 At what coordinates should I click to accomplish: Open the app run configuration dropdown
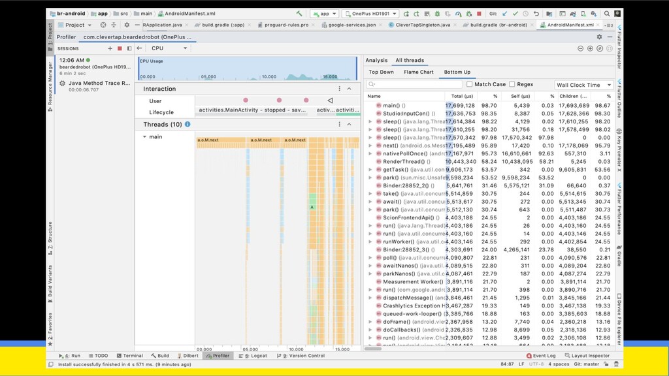[324, 14]
